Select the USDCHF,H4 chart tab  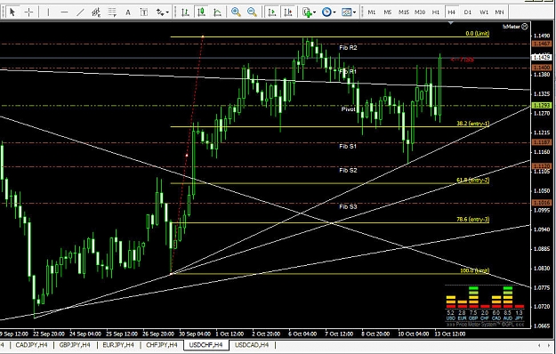click(206, 345)
